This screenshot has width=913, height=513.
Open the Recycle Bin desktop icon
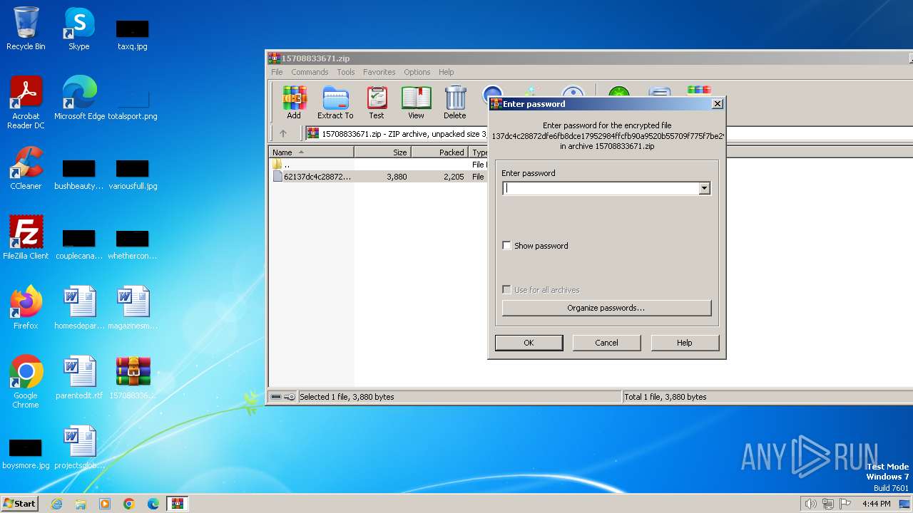coord(26,28)
